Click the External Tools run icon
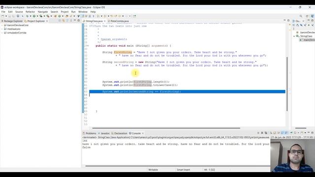The width and height of the screenshot is (315, 177). point(48,16)
